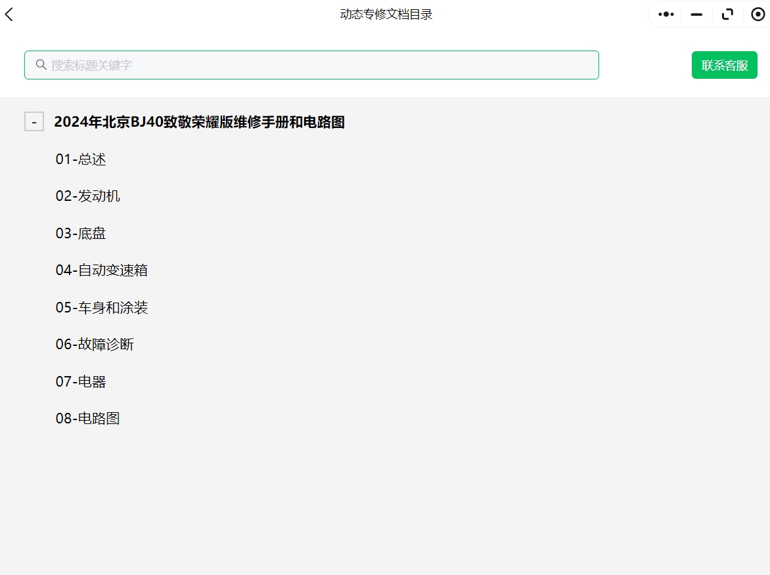Open the 02-发动机 section
Image resolution: width=770 pixels, height=575 pixels.
(87, 196)
